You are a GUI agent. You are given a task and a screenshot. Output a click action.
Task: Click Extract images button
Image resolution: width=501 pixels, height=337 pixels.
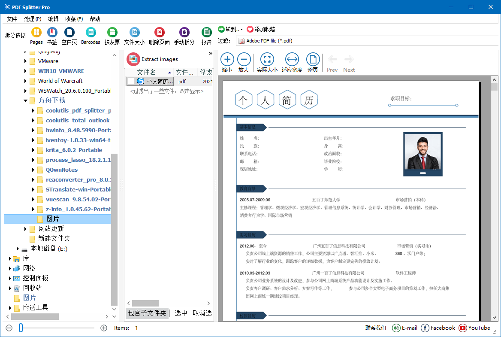point(152,59)
